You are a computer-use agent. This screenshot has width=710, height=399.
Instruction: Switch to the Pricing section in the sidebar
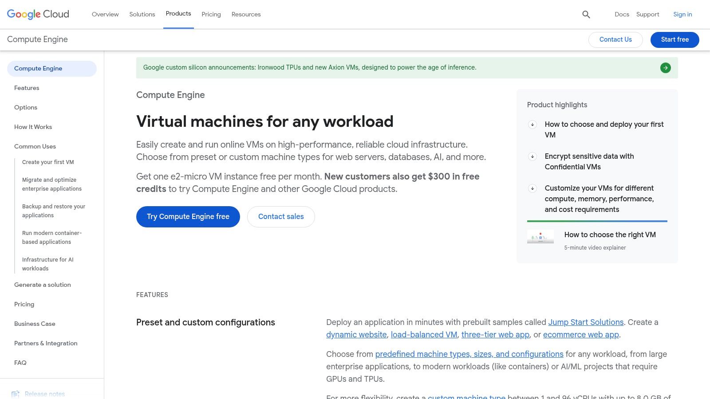24,304
